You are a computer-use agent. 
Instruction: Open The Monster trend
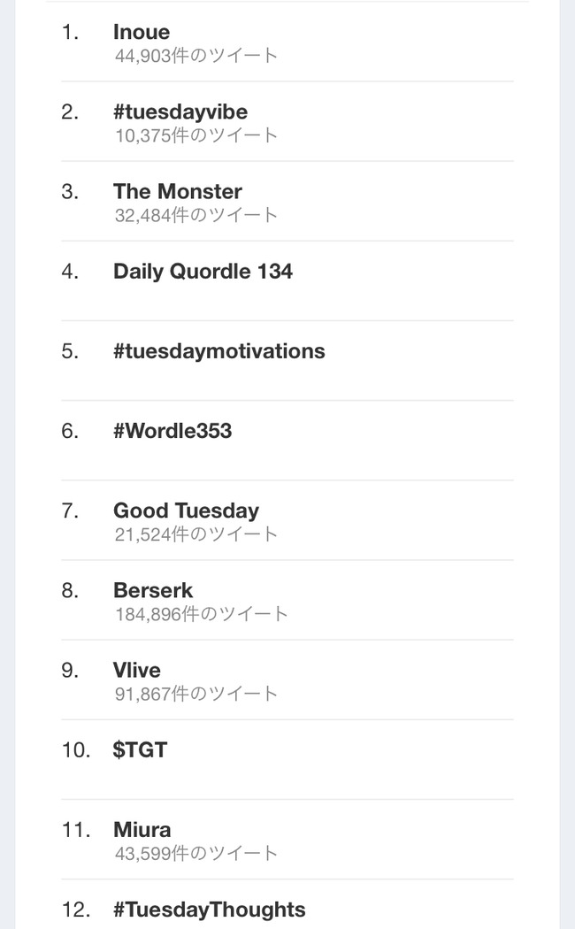tap(178, 192)
